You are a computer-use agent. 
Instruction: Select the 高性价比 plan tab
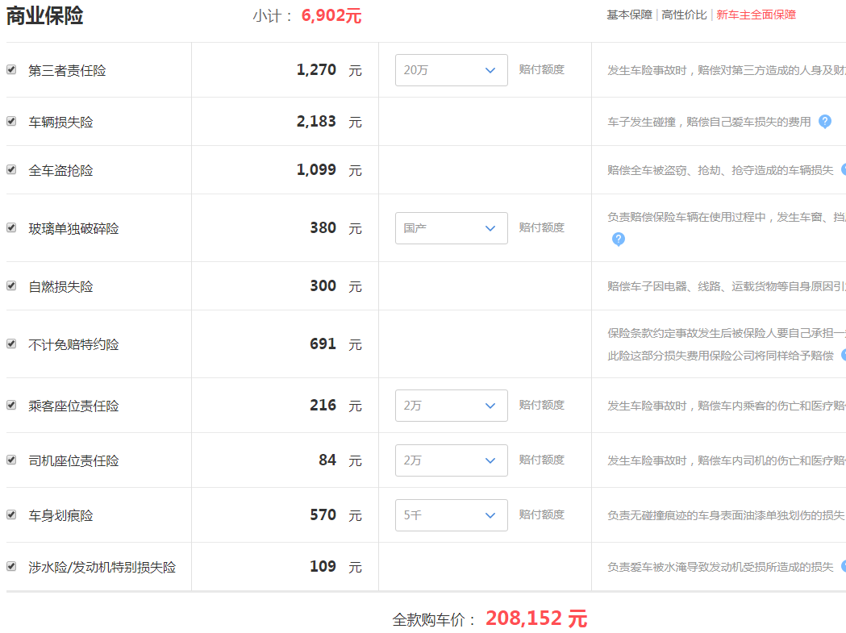[684, 15]
